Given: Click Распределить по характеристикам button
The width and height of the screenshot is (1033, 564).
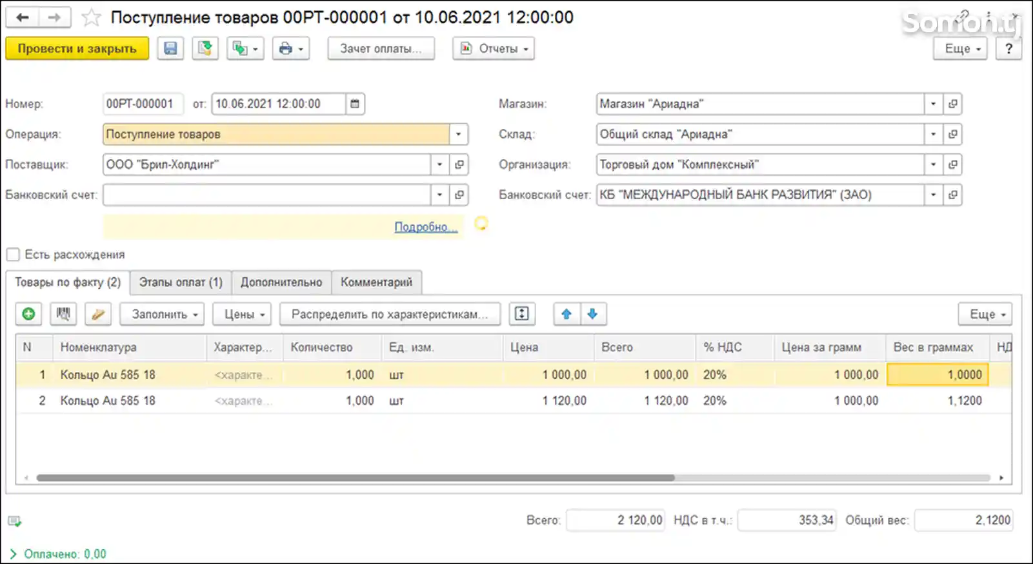Looking at the screenshot, I should 390,314.
